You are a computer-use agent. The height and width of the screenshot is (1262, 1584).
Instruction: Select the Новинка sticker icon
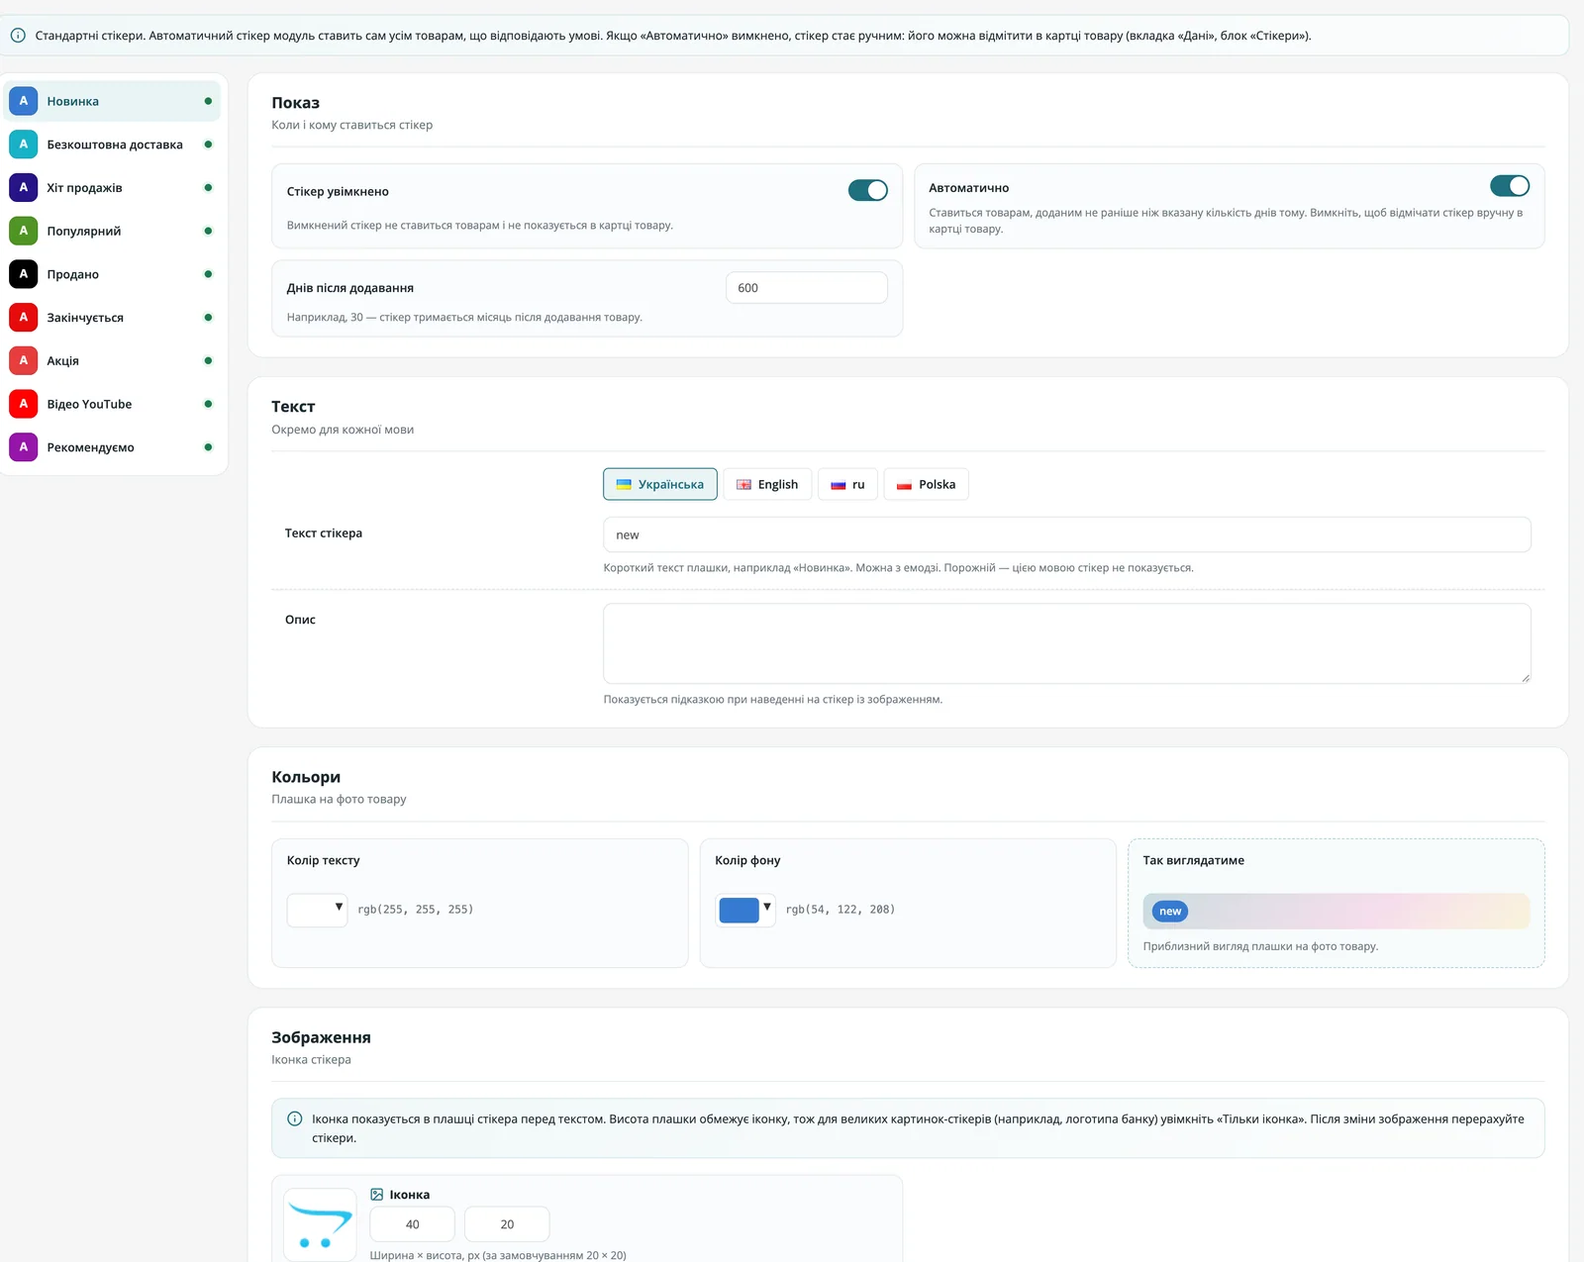tap(24, 101)
